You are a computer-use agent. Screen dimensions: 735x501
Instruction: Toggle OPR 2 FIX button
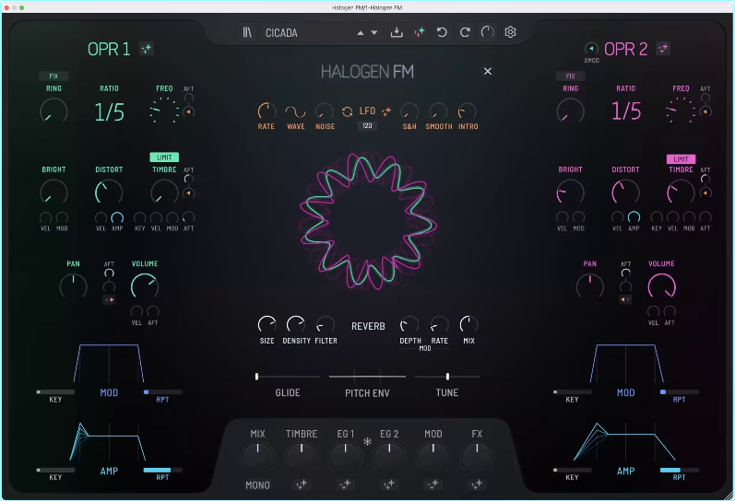coord(570,76)
